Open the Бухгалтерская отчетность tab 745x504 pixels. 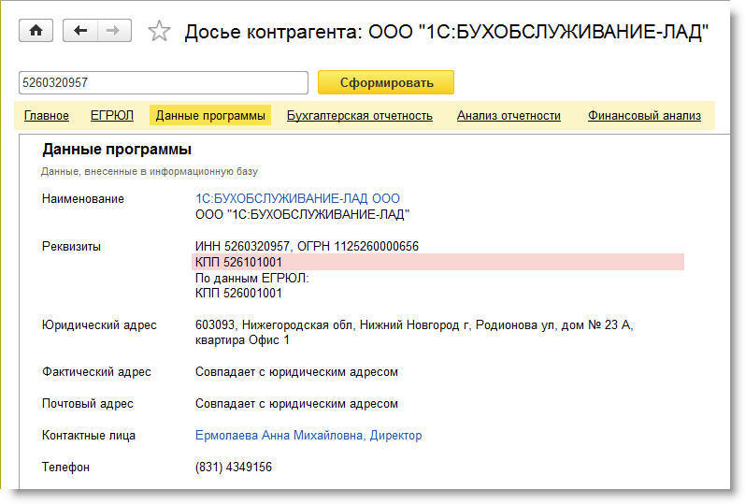coord(360,116)
